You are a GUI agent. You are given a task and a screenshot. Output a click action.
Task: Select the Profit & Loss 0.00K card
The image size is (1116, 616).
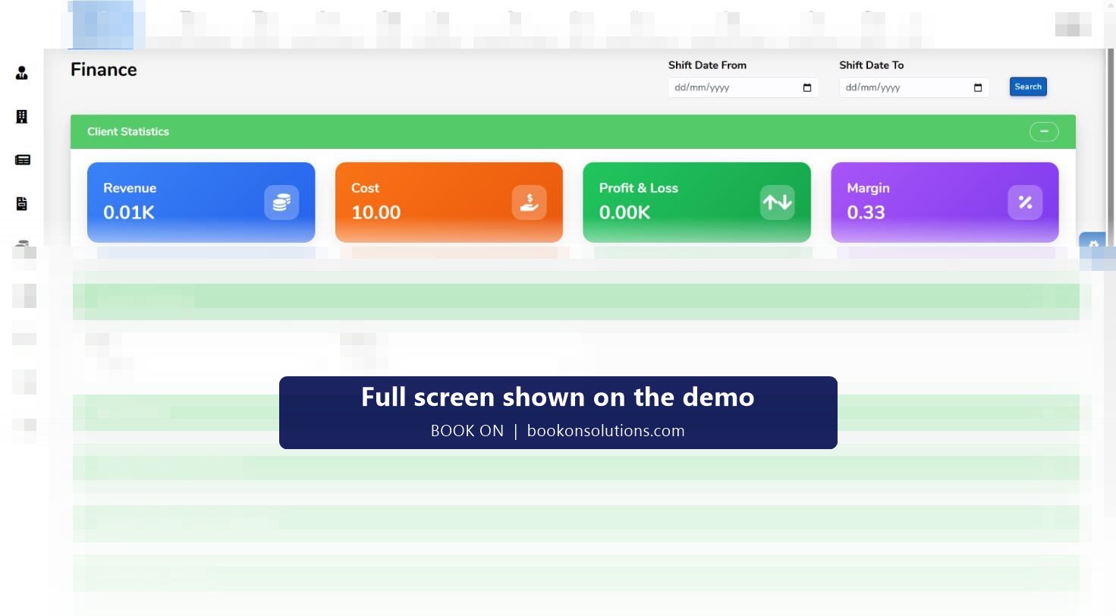696,203
